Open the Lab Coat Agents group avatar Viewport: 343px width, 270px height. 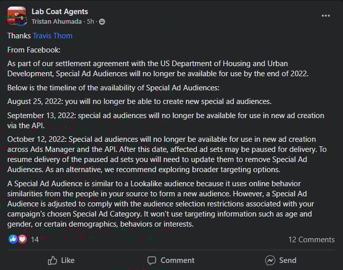17,16
